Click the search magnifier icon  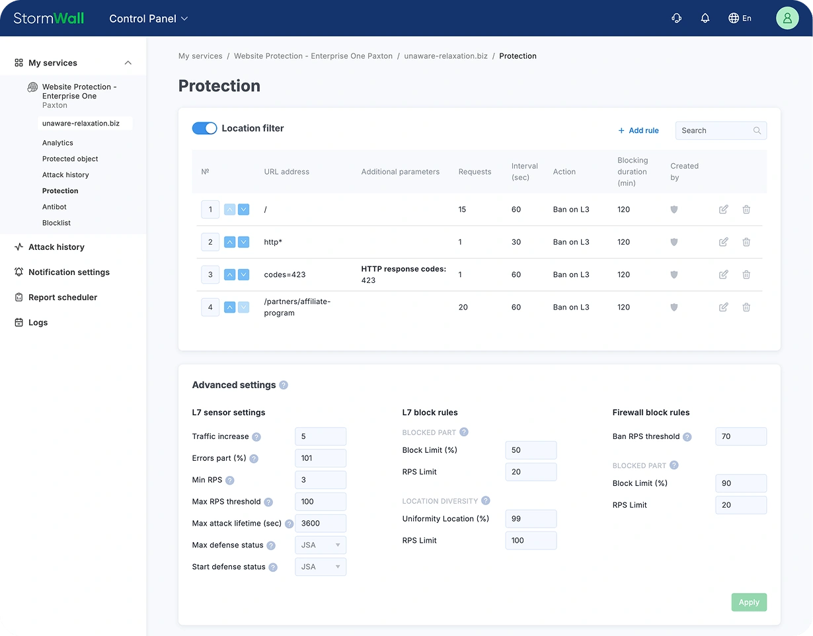click(757, 130)
